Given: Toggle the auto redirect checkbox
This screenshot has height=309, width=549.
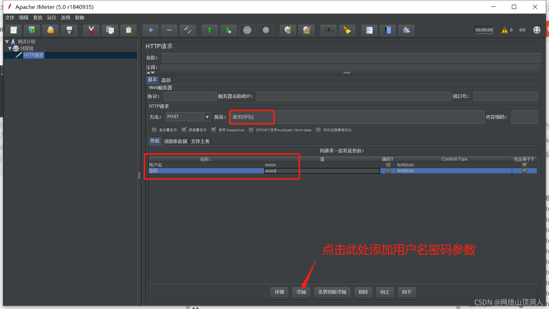Looking at the screenshot, I should point(154,130).
